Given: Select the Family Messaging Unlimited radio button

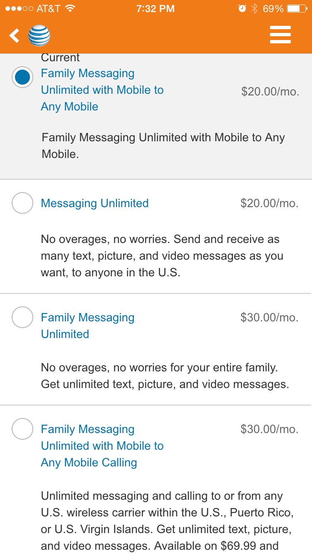Looking at the screenshot, I should point(22,317).
